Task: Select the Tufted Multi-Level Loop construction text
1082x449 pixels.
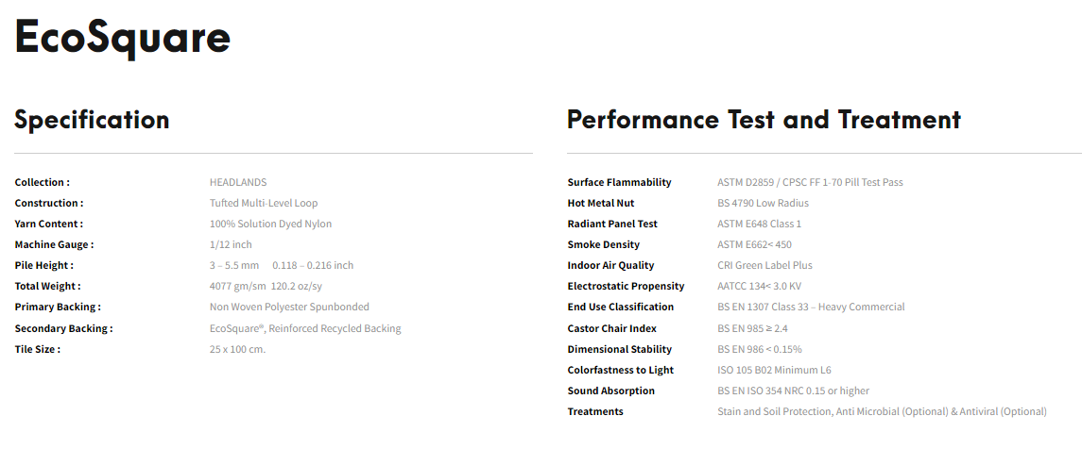Action: pyautogui.click(x=264, y=203)
